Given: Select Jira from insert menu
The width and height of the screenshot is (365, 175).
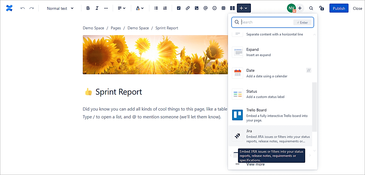Looking at the screenshot, I should [x=270, y=136].
